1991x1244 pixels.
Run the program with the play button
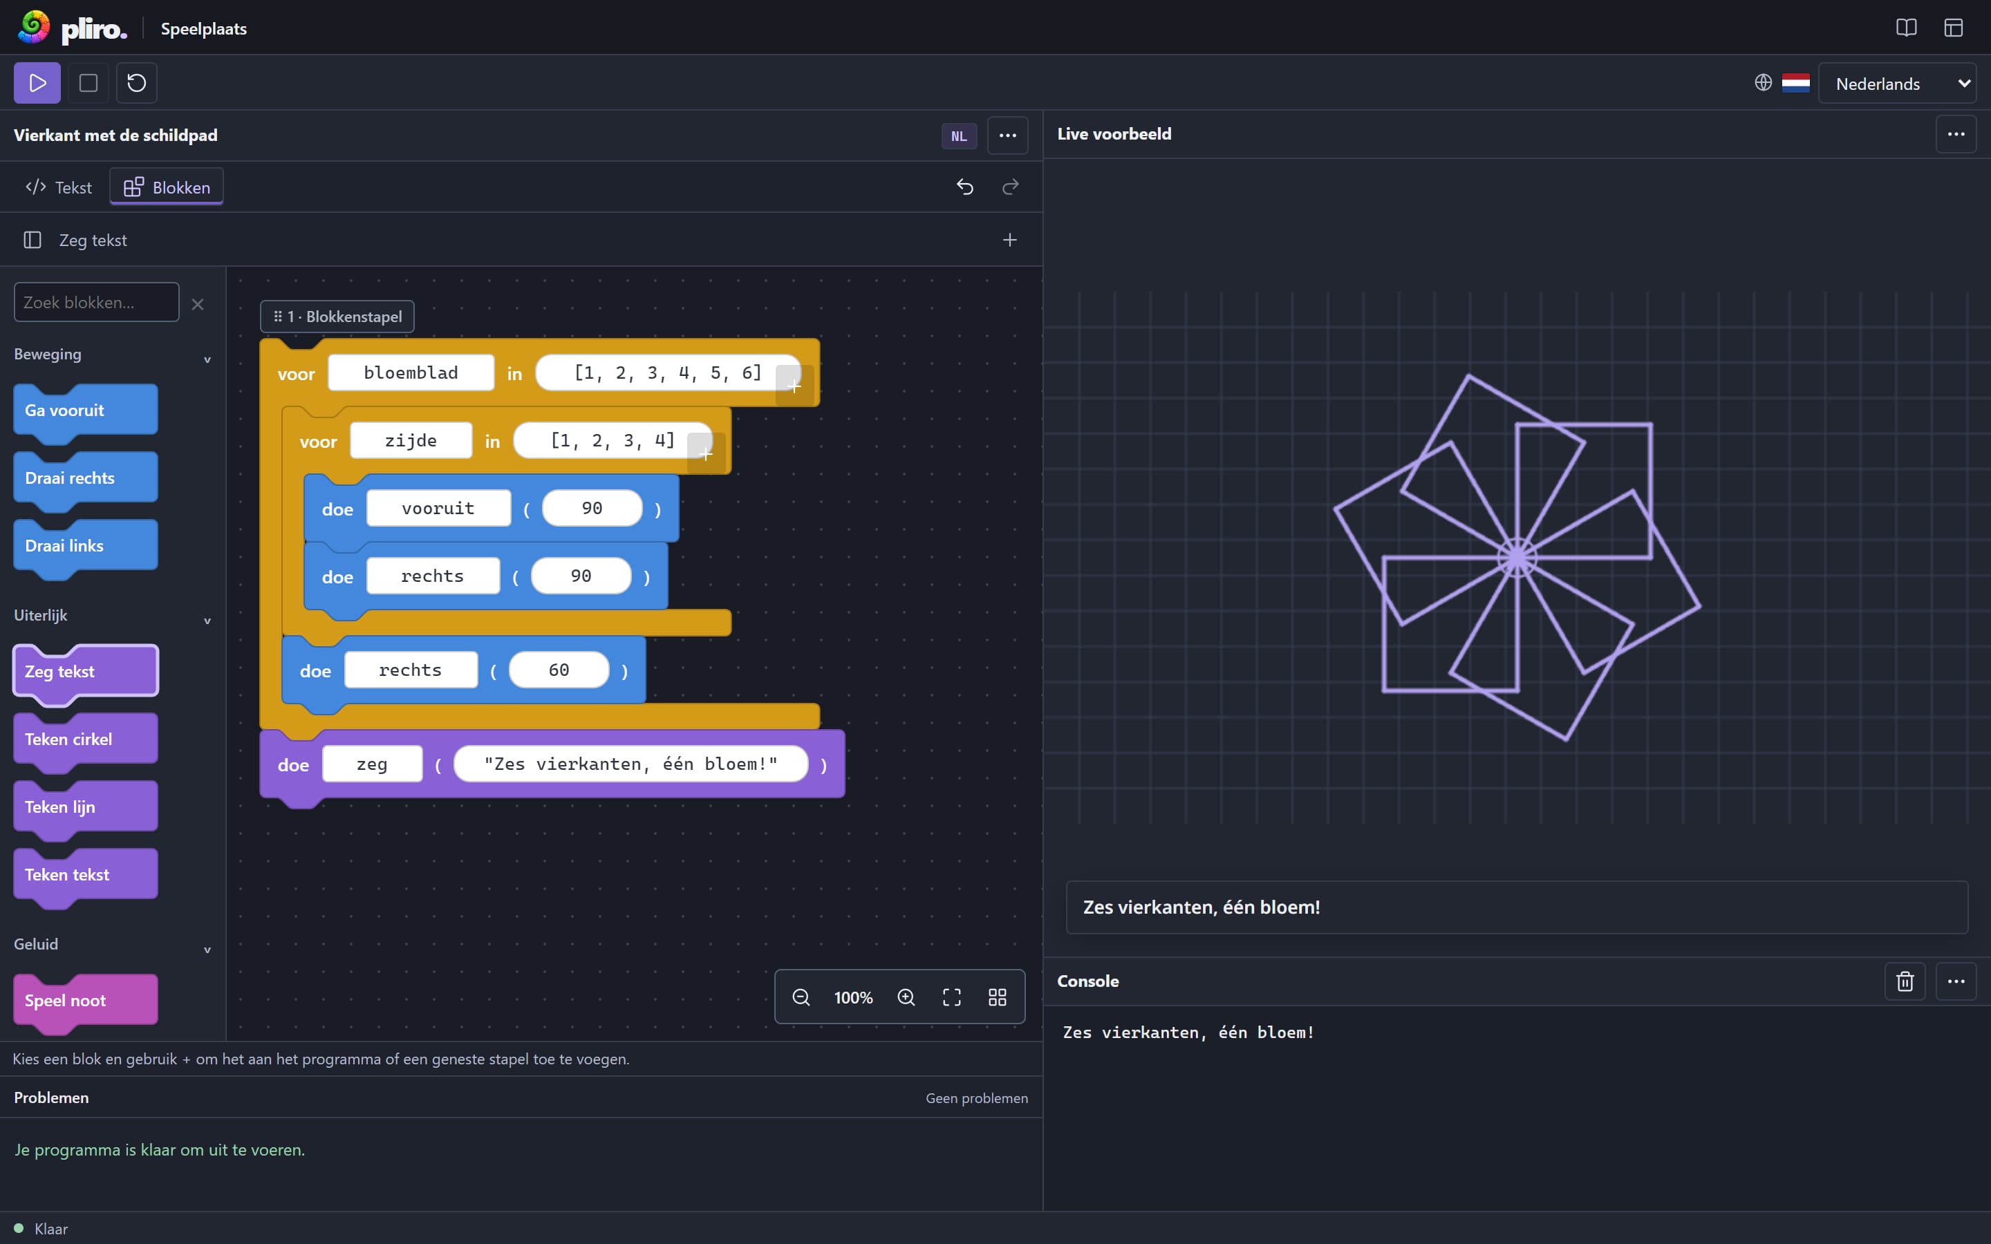37,83
